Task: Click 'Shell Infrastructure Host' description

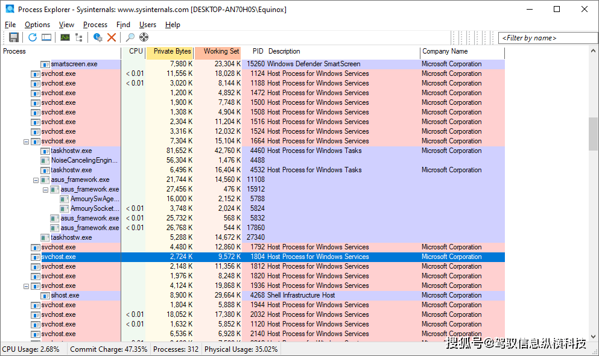Action: pos(301,295)
